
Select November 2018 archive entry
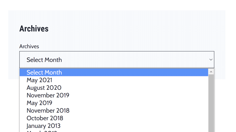click(x=48, y=110)
